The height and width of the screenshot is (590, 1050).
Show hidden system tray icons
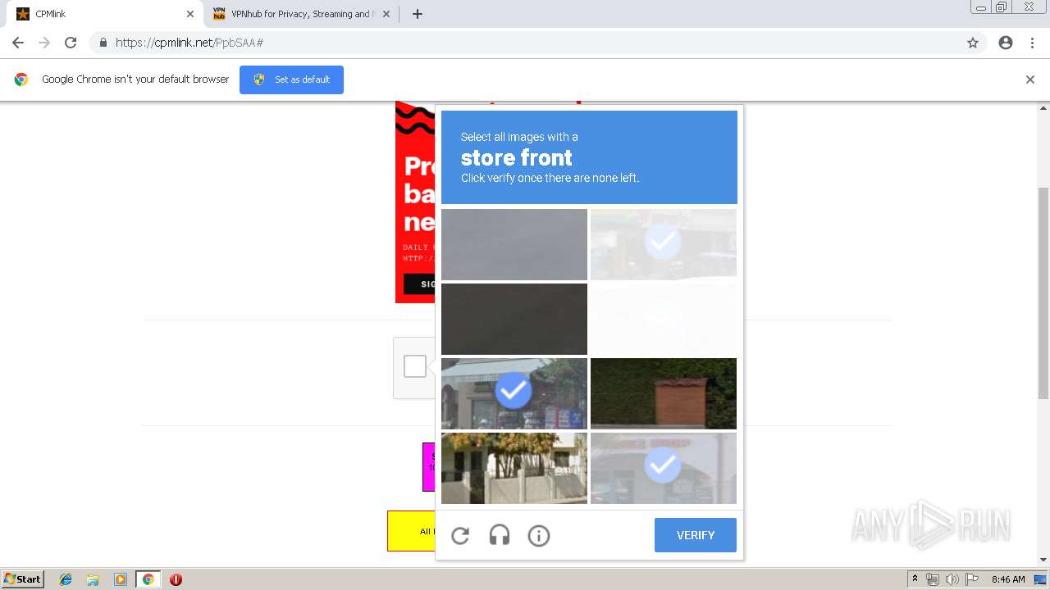tap(915, 579)
